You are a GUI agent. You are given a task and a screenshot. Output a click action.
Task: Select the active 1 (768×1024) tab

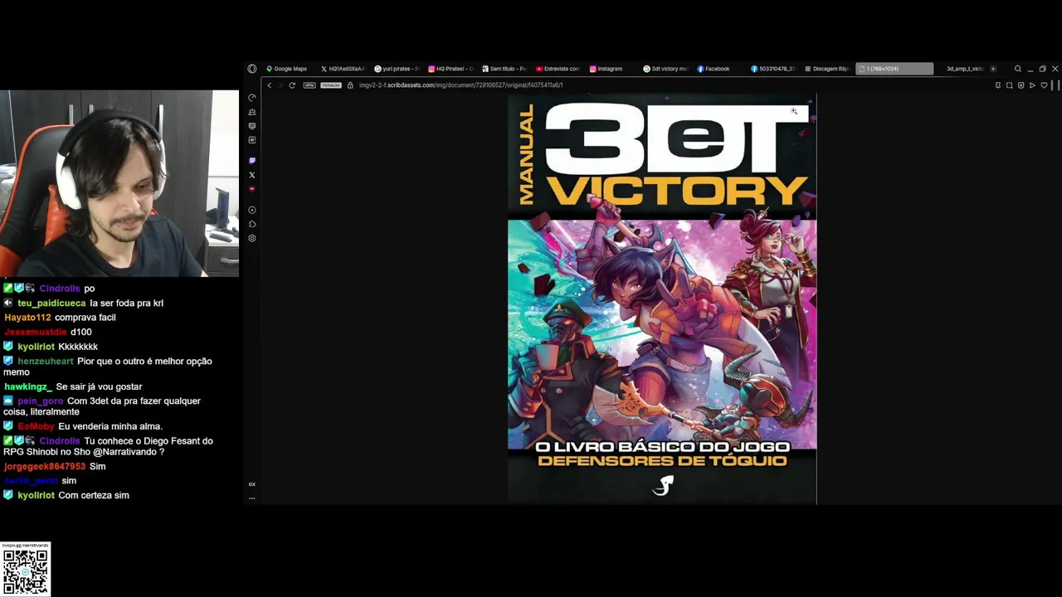[x=895, y=69]
